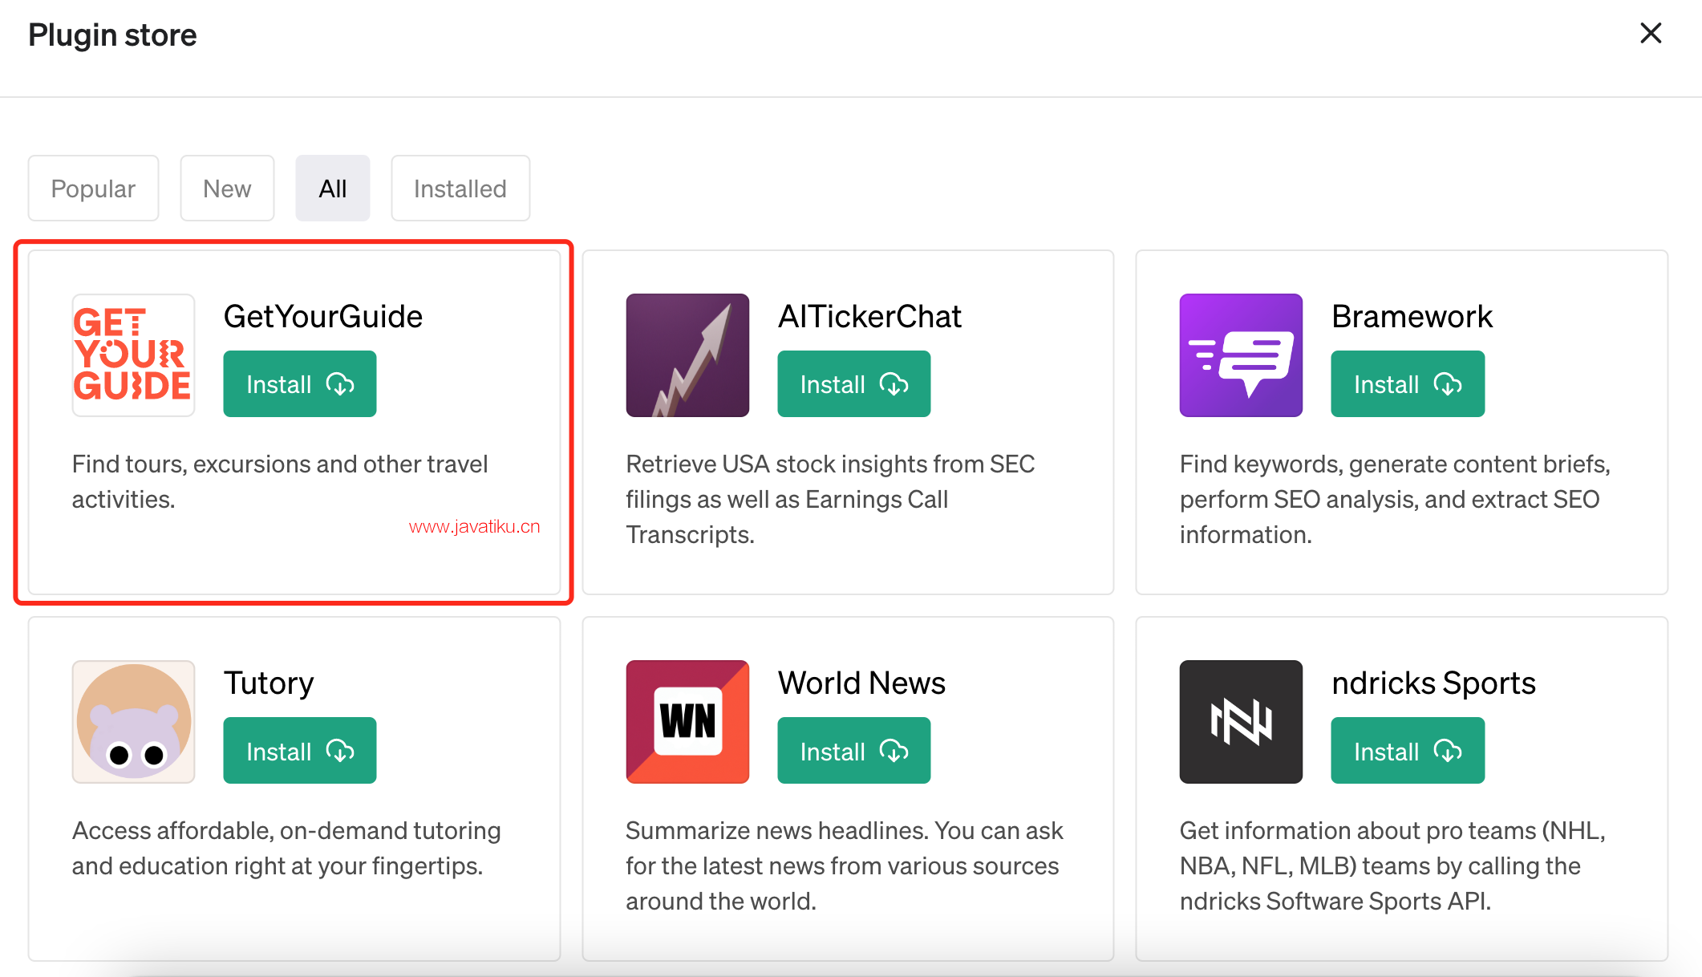Image resolution: width=1702 pixels, height=977 pixels.
Task: Click 'Get information about pro teams' description
Action: coord(1392,866)
